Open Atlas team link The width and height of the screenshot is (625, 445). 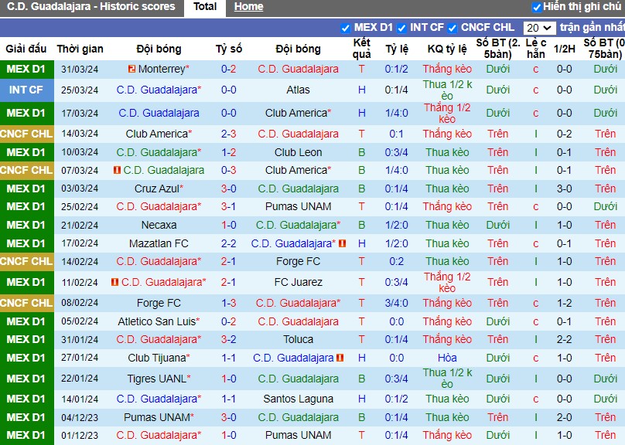click(x=298, y=90)
